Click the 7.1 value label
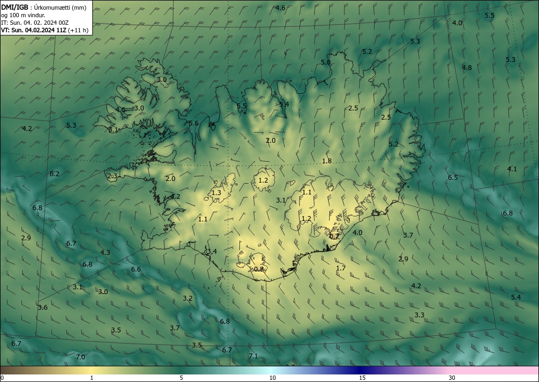This screenshot has height=382, width=539. (253, 356)
